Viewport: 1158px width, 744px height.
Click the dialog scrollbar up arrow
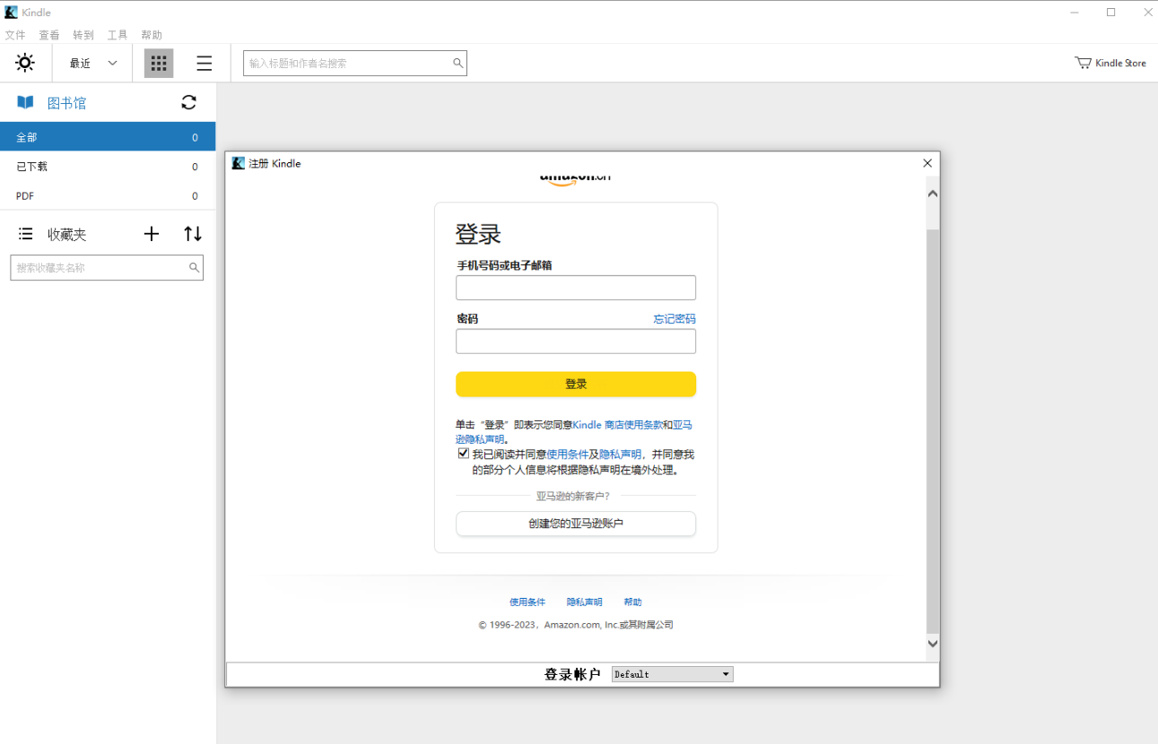933,194
